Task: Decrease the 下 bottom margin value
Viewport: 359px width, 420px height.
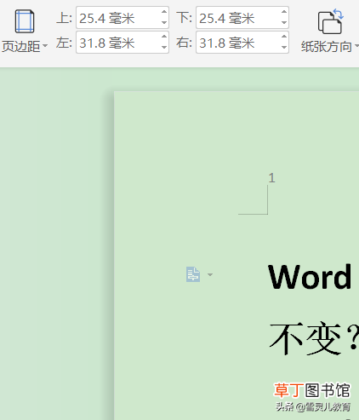Action: pyautogui.click(x=284, y=22)
